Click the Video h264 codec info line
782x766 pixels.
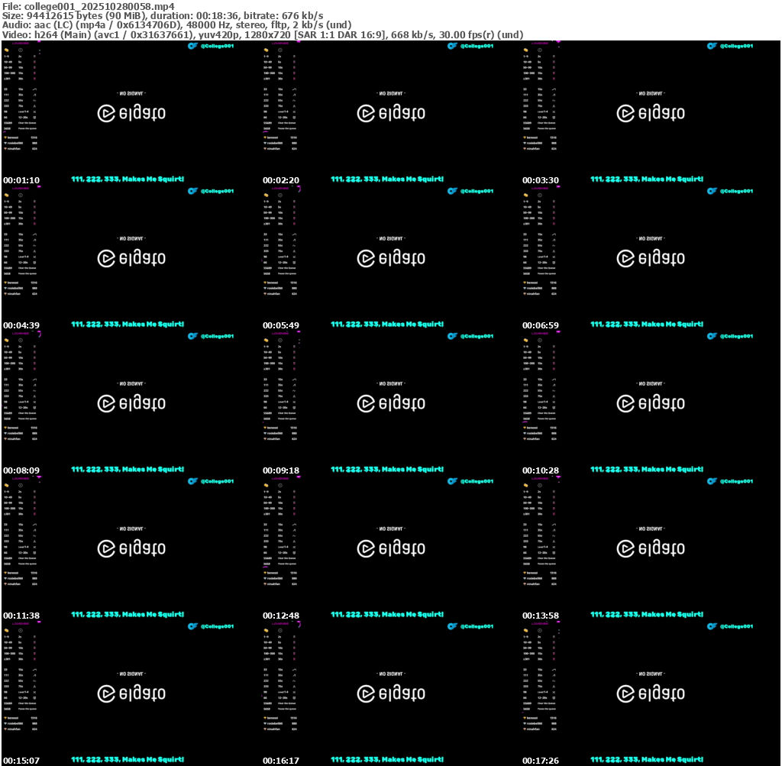263,35
